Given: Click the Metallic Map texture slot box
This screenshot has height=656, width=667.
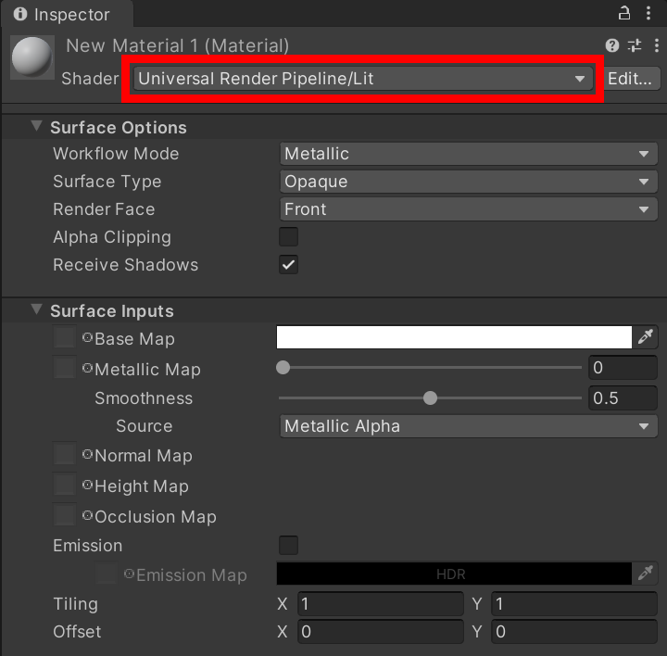Looking at the screenshot, I should (65, 367).
